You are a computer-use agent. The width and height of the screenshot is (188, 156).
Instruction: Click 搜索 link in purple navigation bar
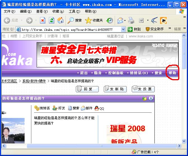[x=158, y=73]
